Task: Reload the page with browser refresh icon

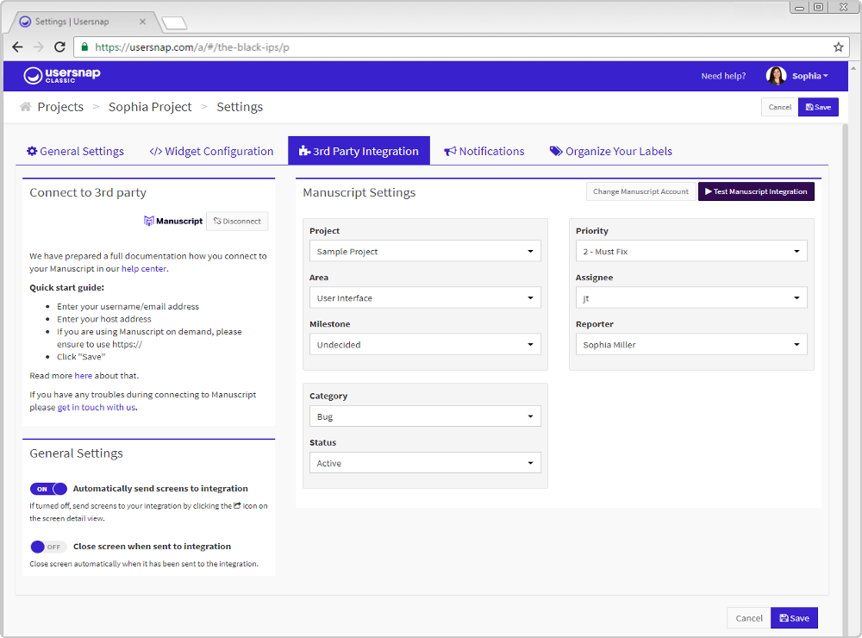Action: point(59,47)
